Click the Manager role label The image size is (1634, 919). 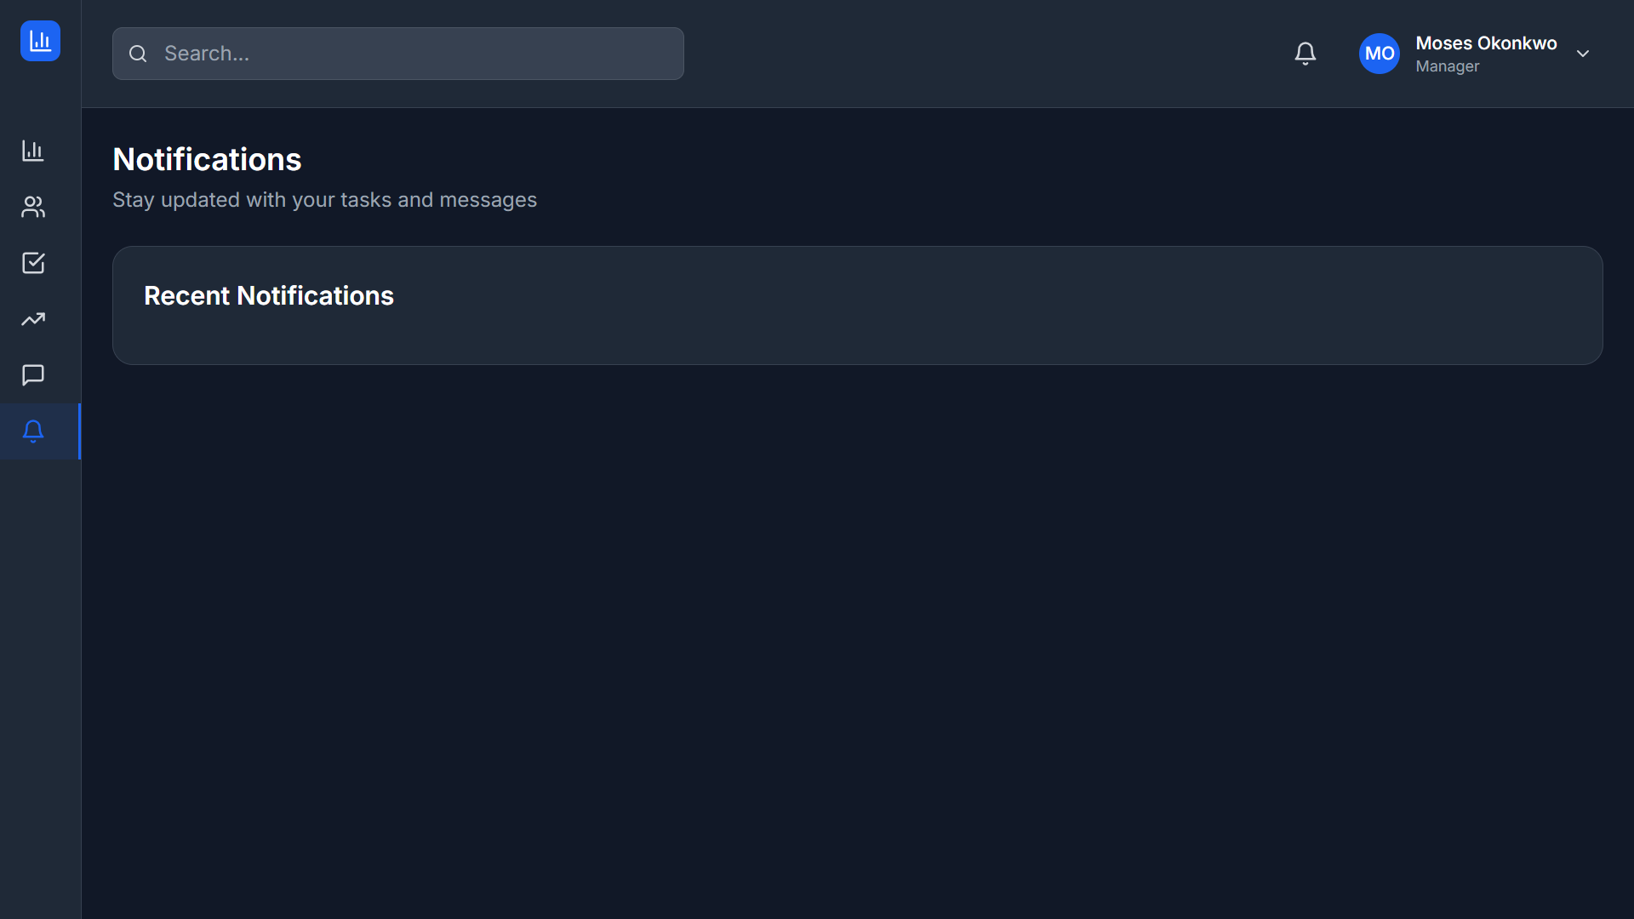pyautogui.click(x=1447, y=66)
